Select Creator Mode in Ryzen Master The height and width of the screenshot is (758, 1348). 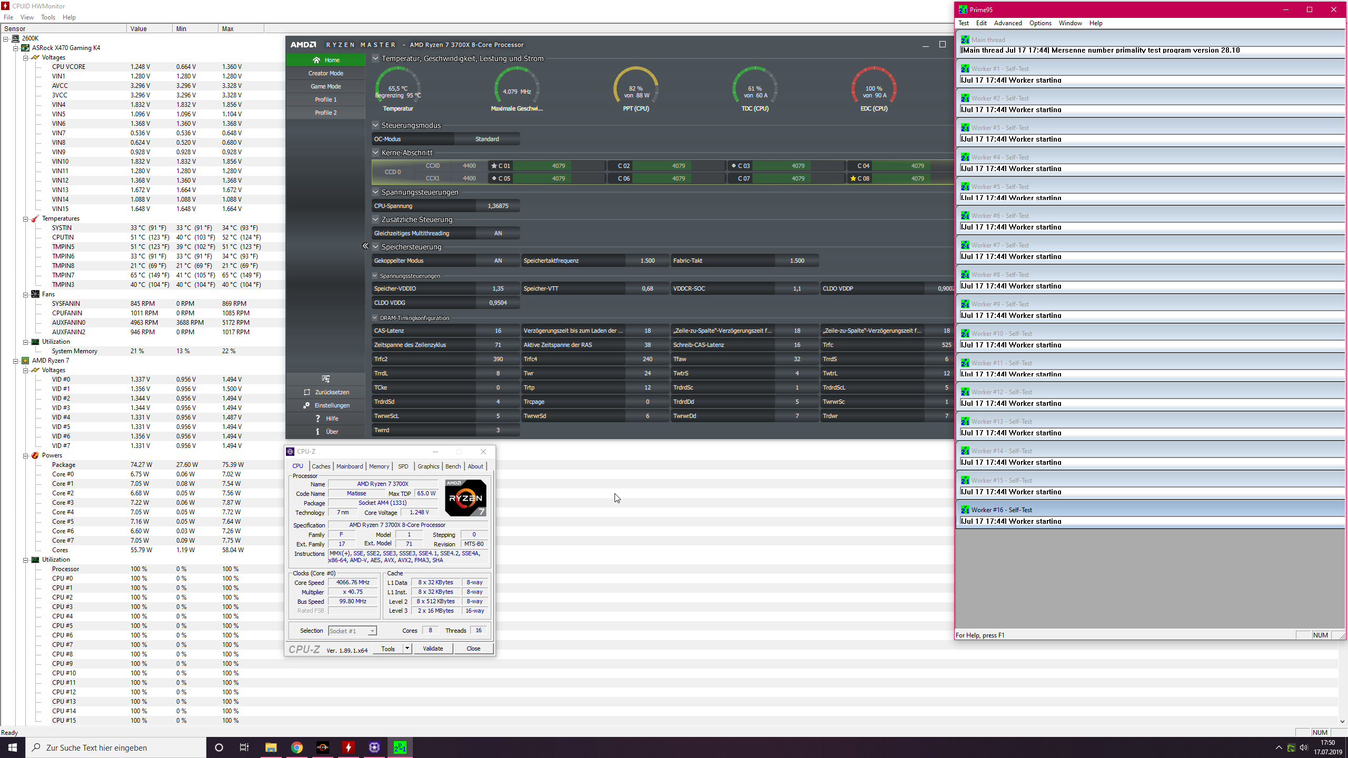tap(325, 73)
